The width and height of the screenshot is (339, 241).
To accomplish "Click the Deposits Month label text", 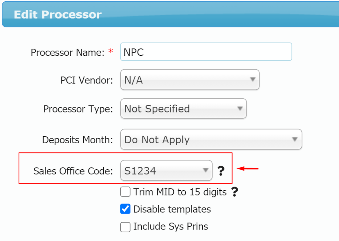I will (77, 140).
